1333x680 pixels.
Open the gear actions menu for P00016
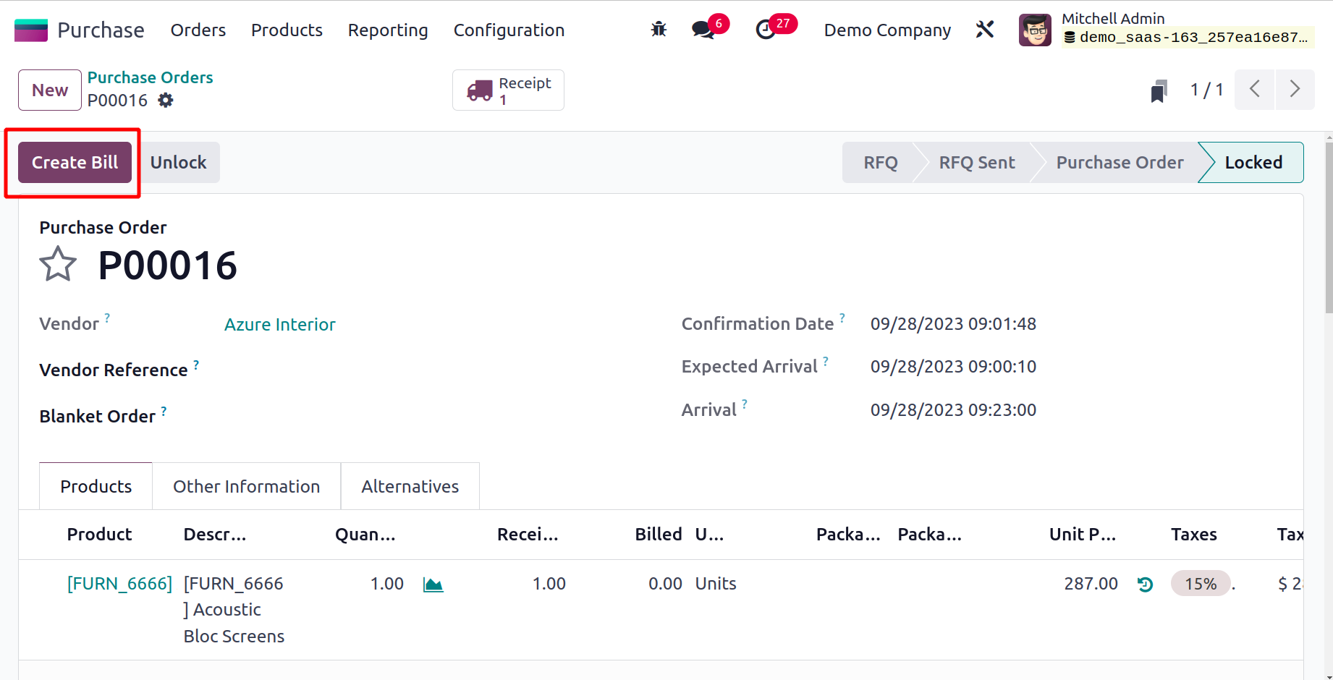point(166,101)
